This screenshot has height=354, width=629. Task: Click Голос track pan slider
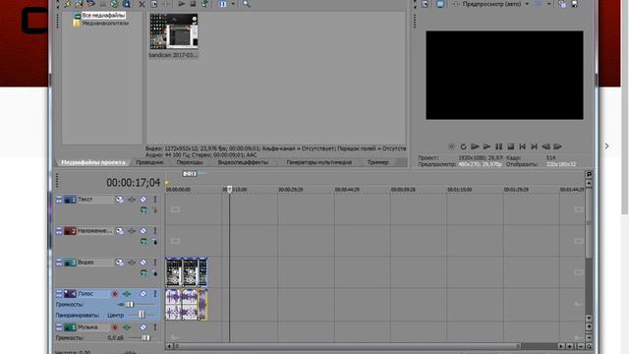(x=142, y=315)
